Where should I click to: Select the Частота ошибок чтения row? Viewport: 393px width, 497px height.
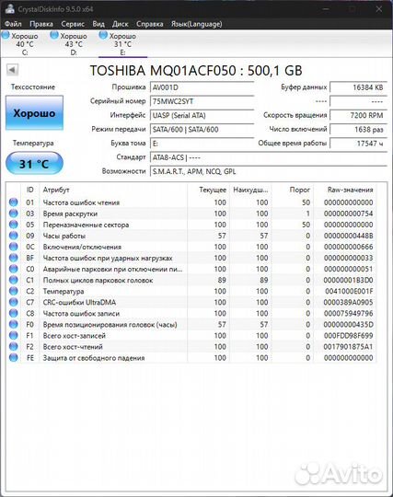[x=191, y=202]
